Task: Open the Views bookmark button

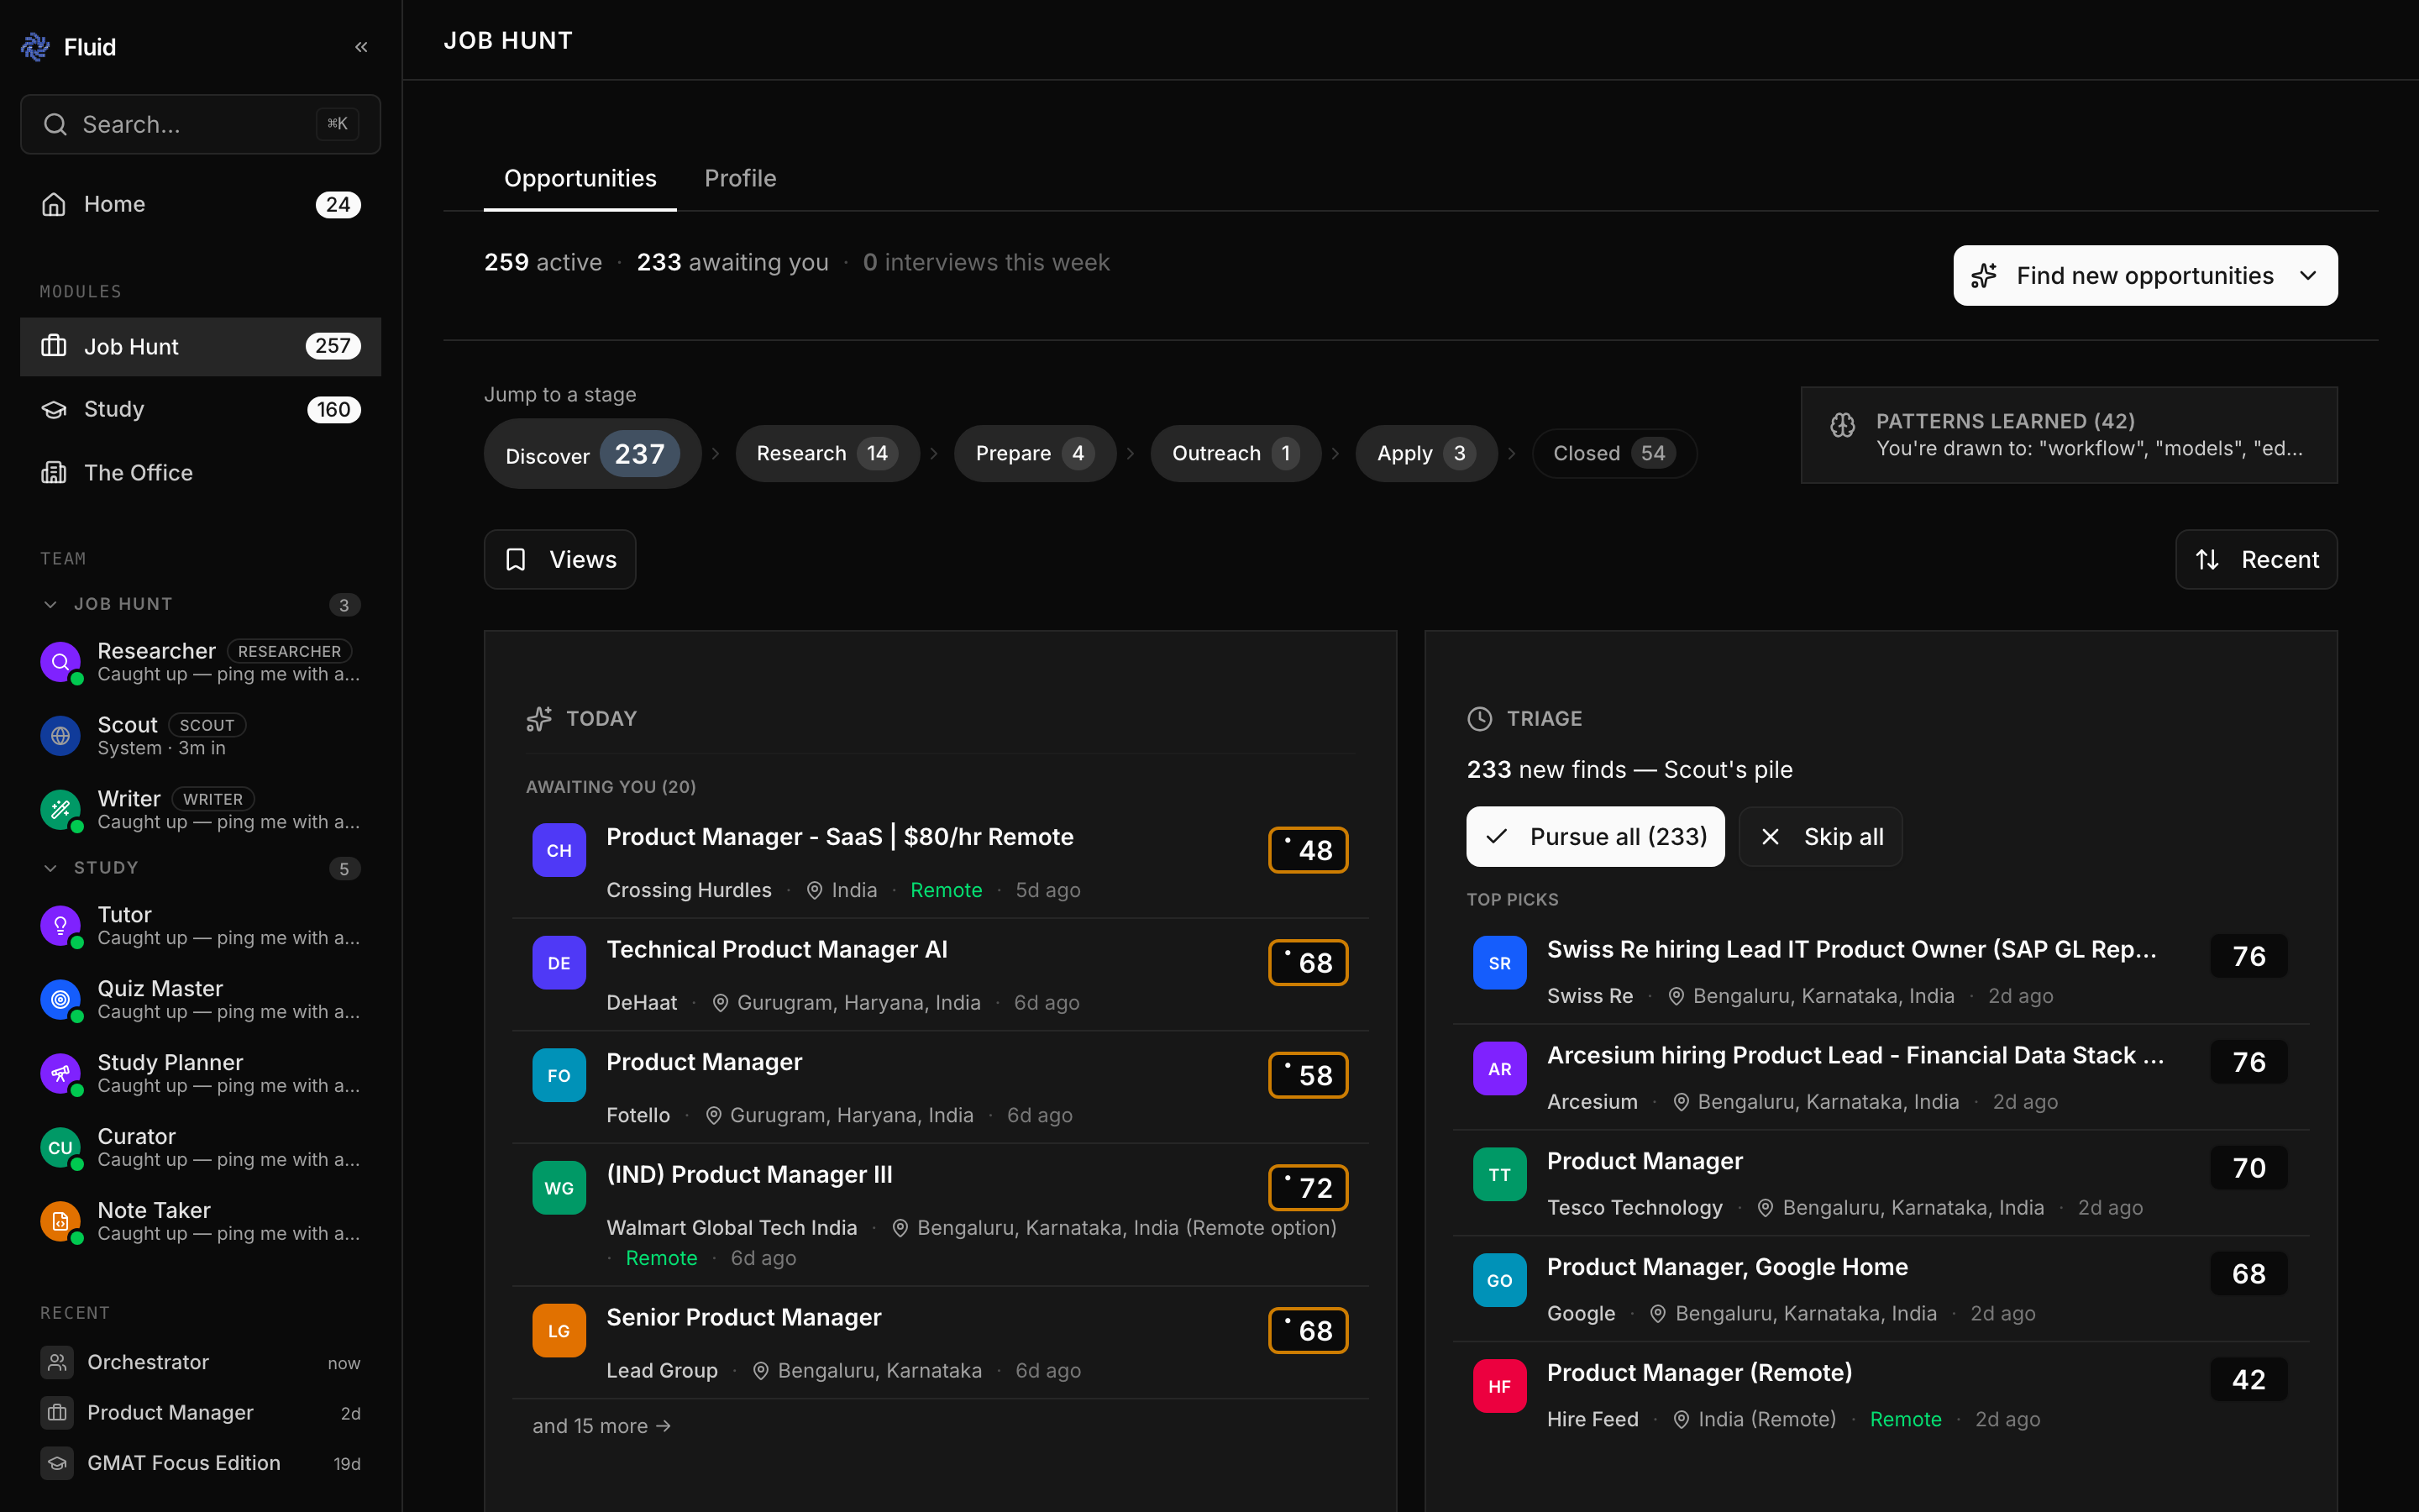Action: [x=559, y=559]
